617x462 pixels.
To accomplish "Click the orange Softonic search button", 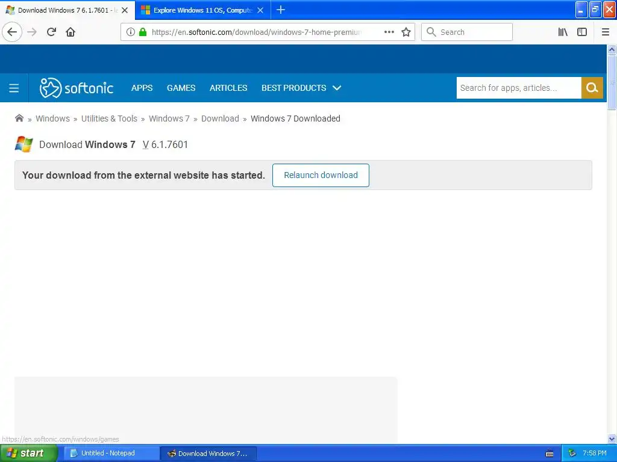I will tap(592, 88).
